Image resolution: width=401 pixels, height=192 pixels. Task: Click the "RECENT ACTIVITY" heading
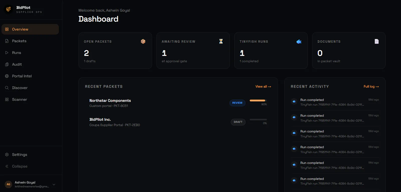pos(310,86)
